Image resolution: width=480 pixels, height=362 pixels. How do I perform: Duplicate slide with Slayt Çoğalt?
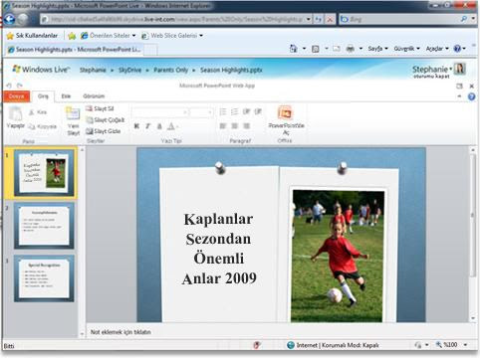(x=105, y=119)
